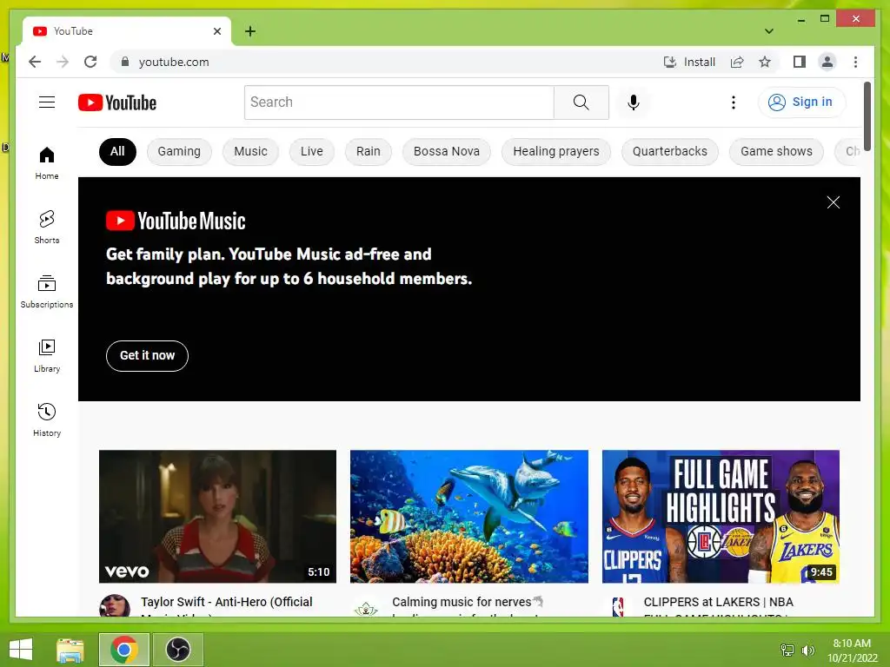Expand the tab search chevron
The image size is (890, 667).
coord(768,31)
